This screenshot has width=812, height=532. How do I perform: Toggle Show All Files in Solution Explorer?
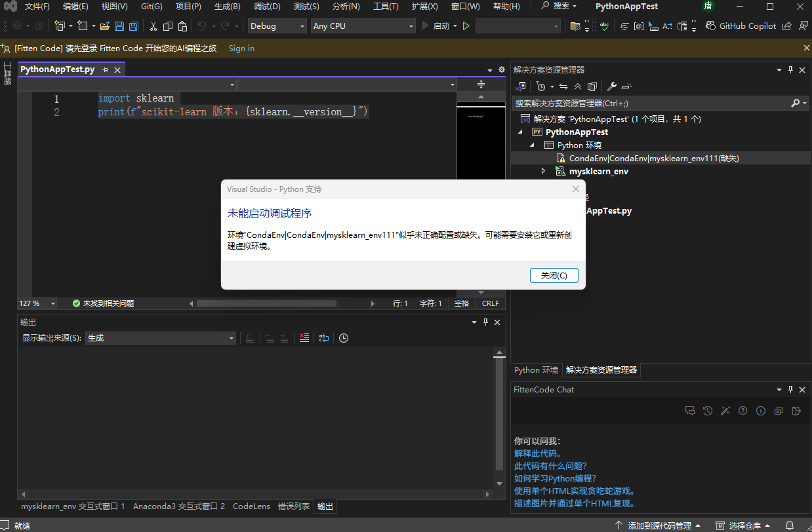point(592,86)
